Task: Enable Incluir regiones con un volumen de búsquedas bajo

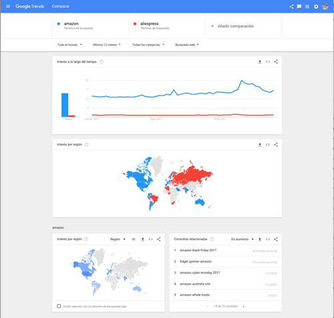Action: tap(59, 306)
